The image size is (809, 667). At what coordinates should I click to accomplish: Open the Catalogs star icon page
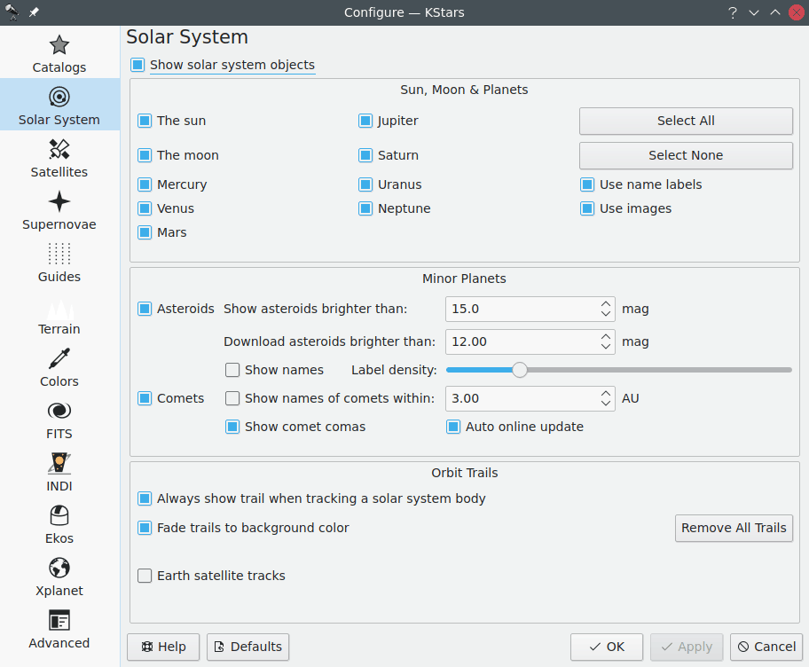pos(59,45)
